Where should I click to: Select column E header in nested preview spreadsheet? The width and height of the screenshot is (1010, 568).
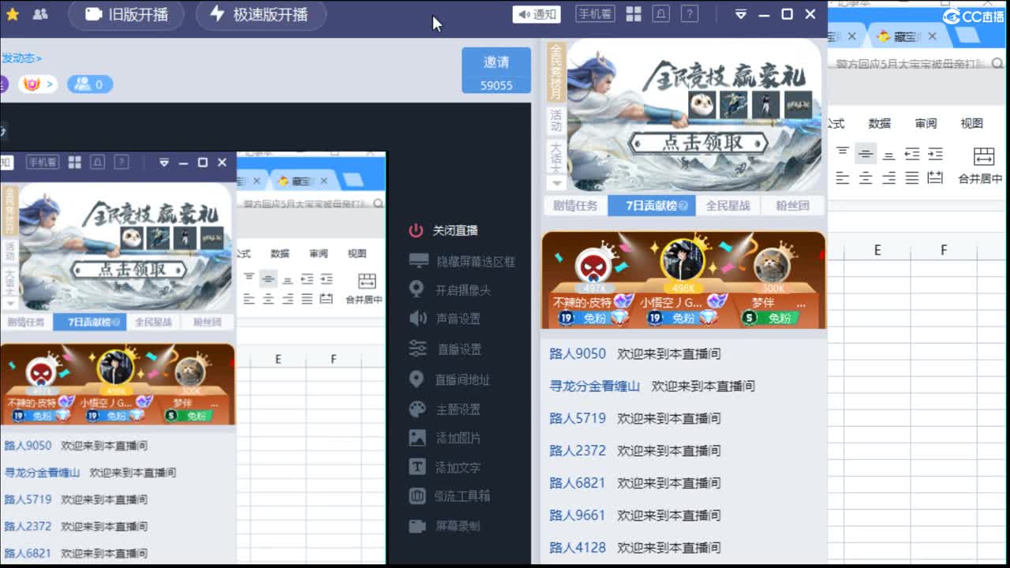pos(278,359)
